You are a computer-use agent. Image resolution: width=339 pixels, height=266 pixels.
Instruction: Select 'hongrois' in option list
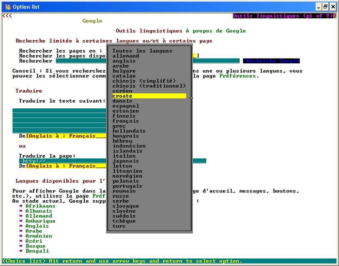[125, 136]
